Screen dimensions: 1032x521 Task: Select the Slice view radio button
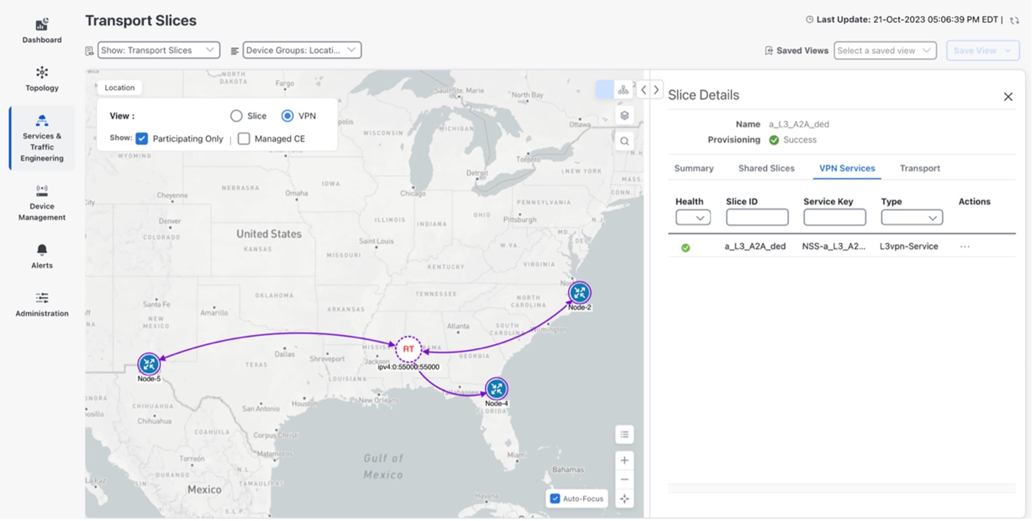click(x=236, y=116)
